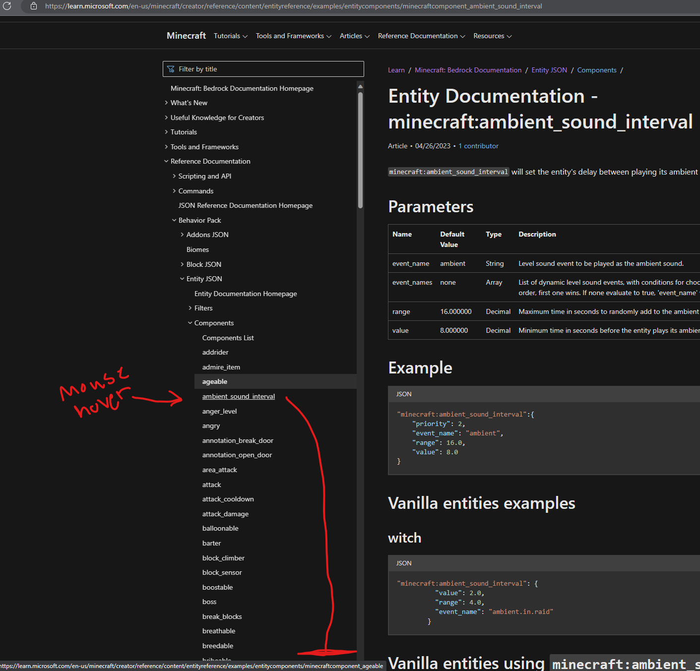Open Minecraft: Bedrock Documentation breadcrumb link
The image size is (700, 671).
(468, 70)
